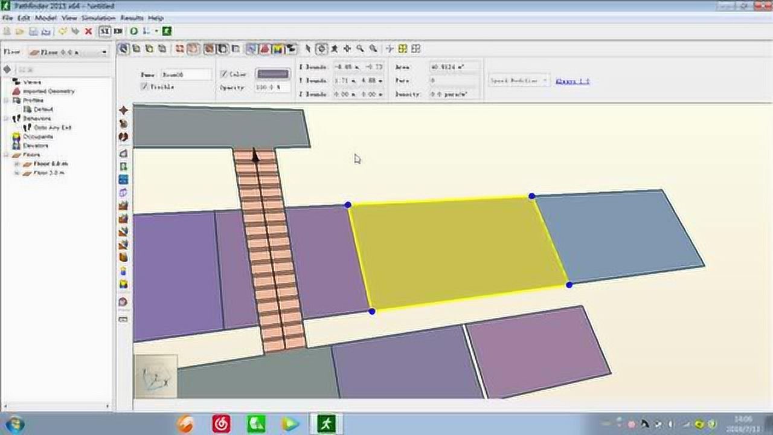This screenshot has height=435, width=773.
Task: Expand the Floor 3.0 m tree node
Action: tap(17, 173)
